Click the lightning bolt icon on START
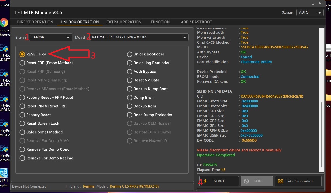This screenshot has height=193, width=331. tap(205, 181)
